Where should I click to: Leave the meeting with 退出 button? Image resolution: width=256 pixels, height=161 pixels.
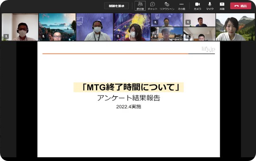coord(241,6)
